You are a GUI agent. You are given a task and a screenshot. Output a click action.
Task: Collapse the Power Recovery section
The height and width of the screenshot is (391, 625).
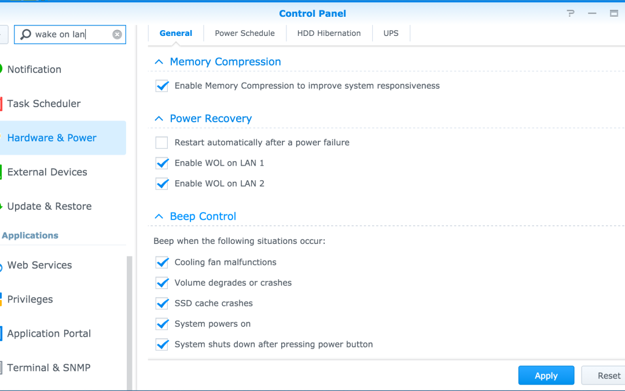click(x=159, y=118)
